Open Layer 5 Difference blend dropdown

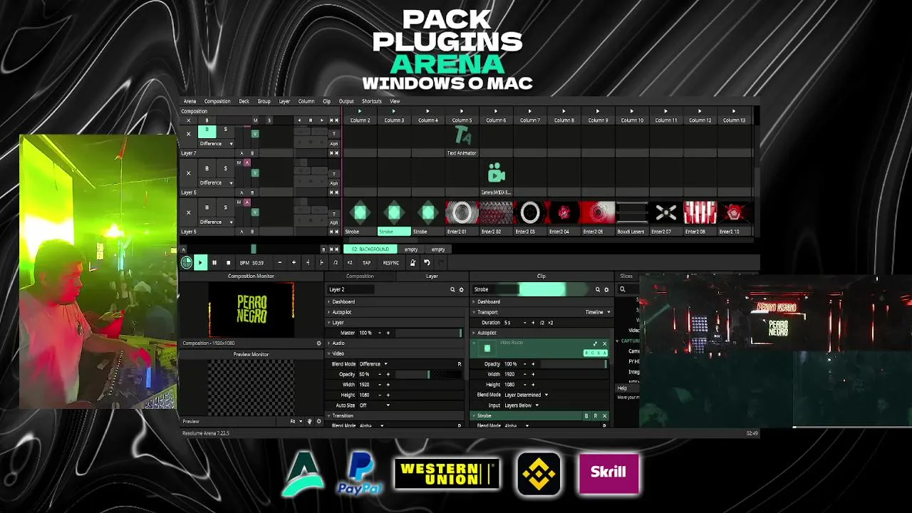click(x=216, y=222)
